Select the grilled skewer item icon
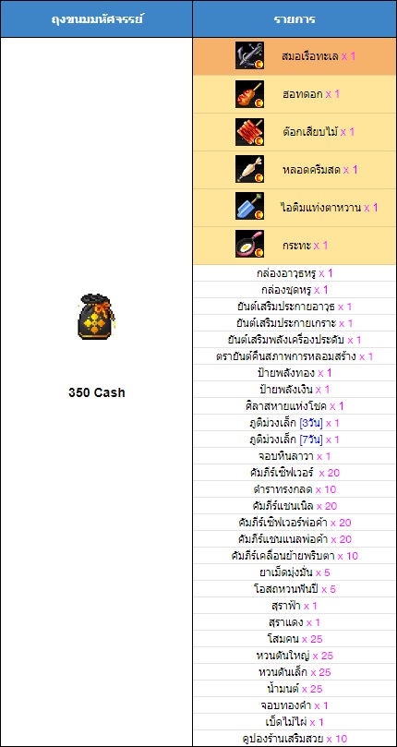 [249, 132]
